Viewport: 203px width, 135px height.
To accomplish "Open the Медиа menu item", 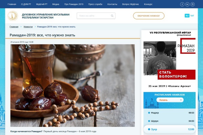I will [x=56, y=4].
